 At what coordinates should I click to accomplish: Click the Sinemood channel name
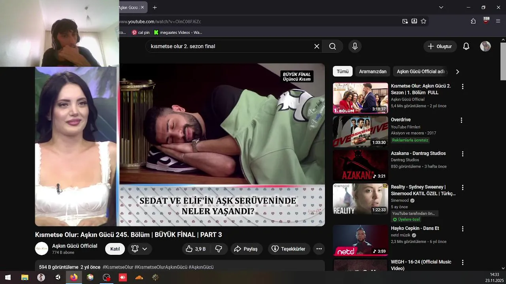click(400, 200)
